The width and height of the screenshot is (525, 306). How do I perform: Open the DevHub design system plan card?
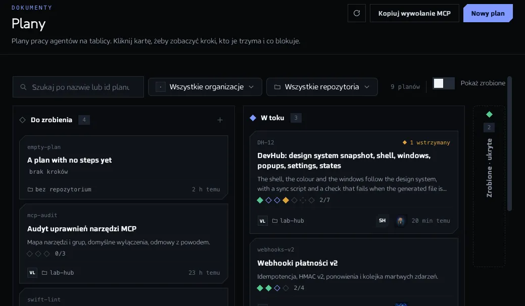354,182
